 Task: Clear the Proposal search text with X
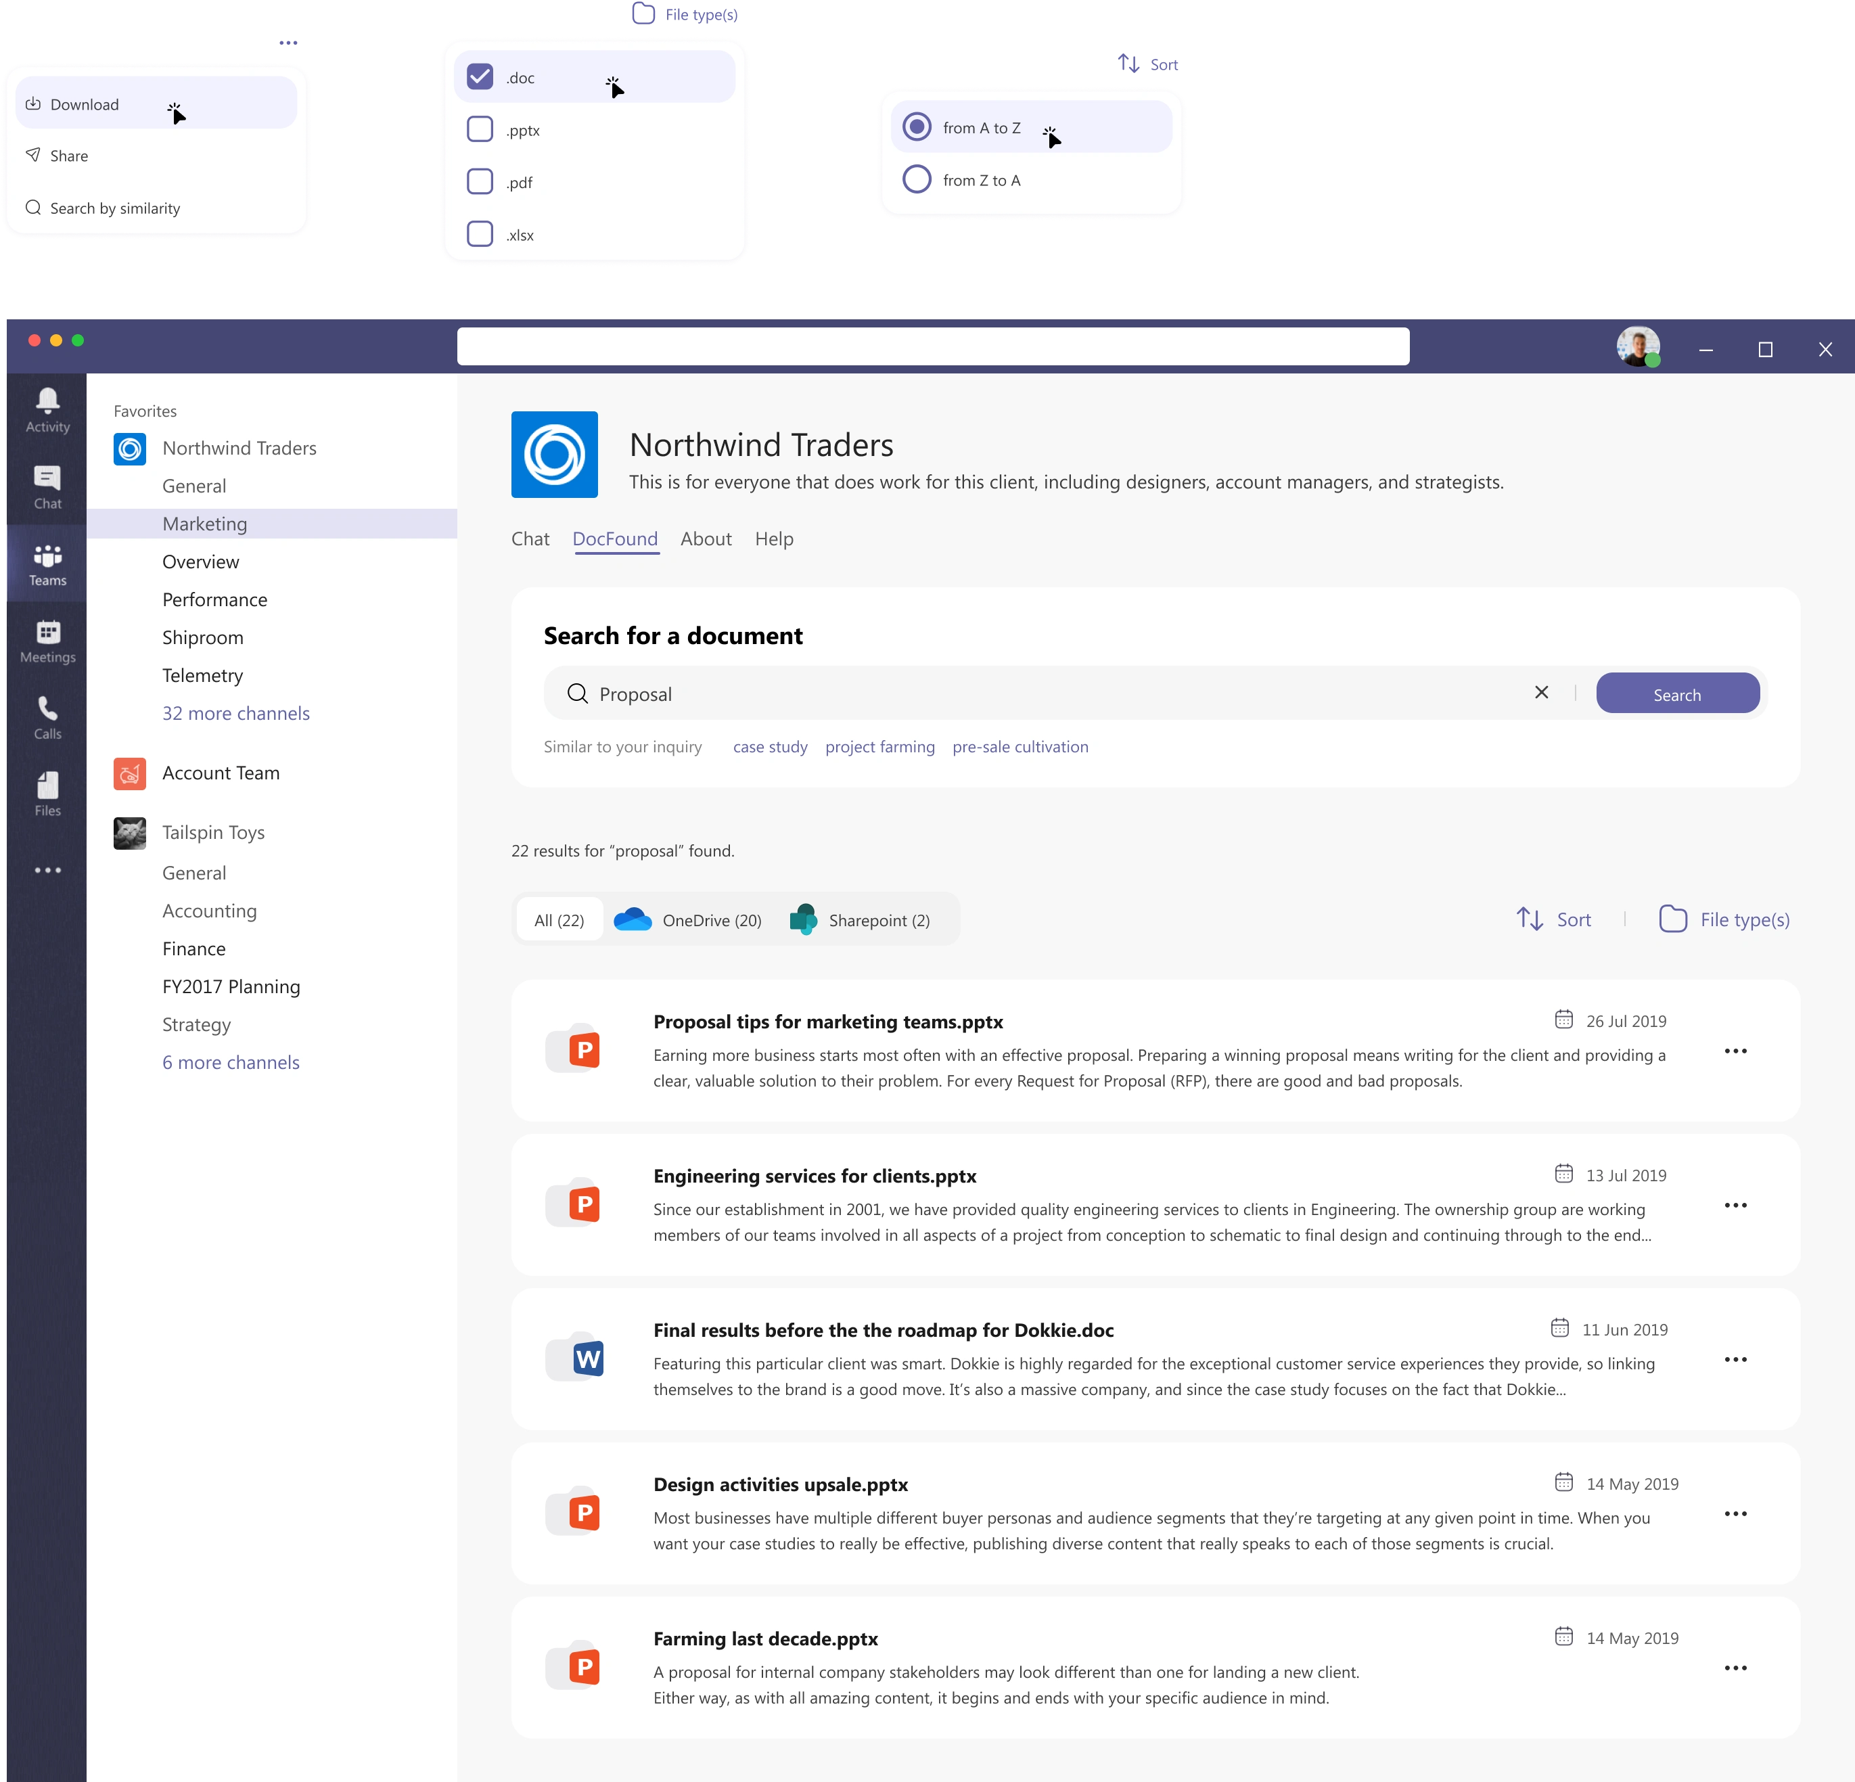pyautogui.click(x=1541, y=693)
